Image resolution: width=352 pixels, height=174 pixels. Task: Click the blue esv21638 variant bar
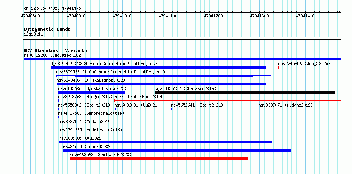click(x=177, y=150)
